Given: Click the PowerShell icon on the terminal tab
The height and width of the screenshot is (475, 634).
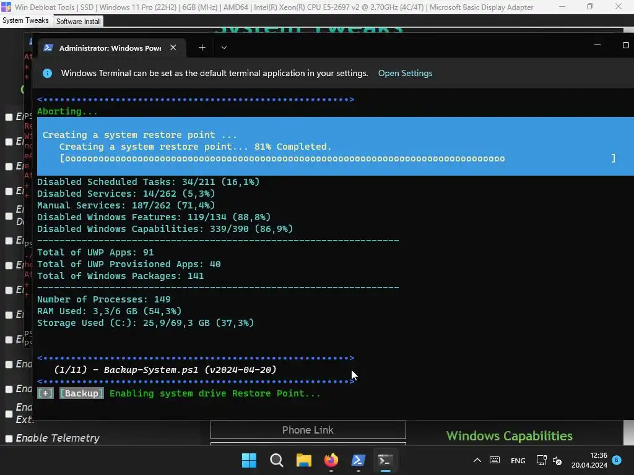Looking at the screenshot, I should coord(48,48).
